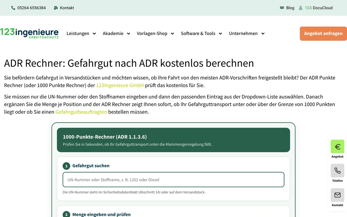Screen dimensions: 347x217
Task: Expand the Unternehmen menu chevron
Action: click(x=263, y=34)
